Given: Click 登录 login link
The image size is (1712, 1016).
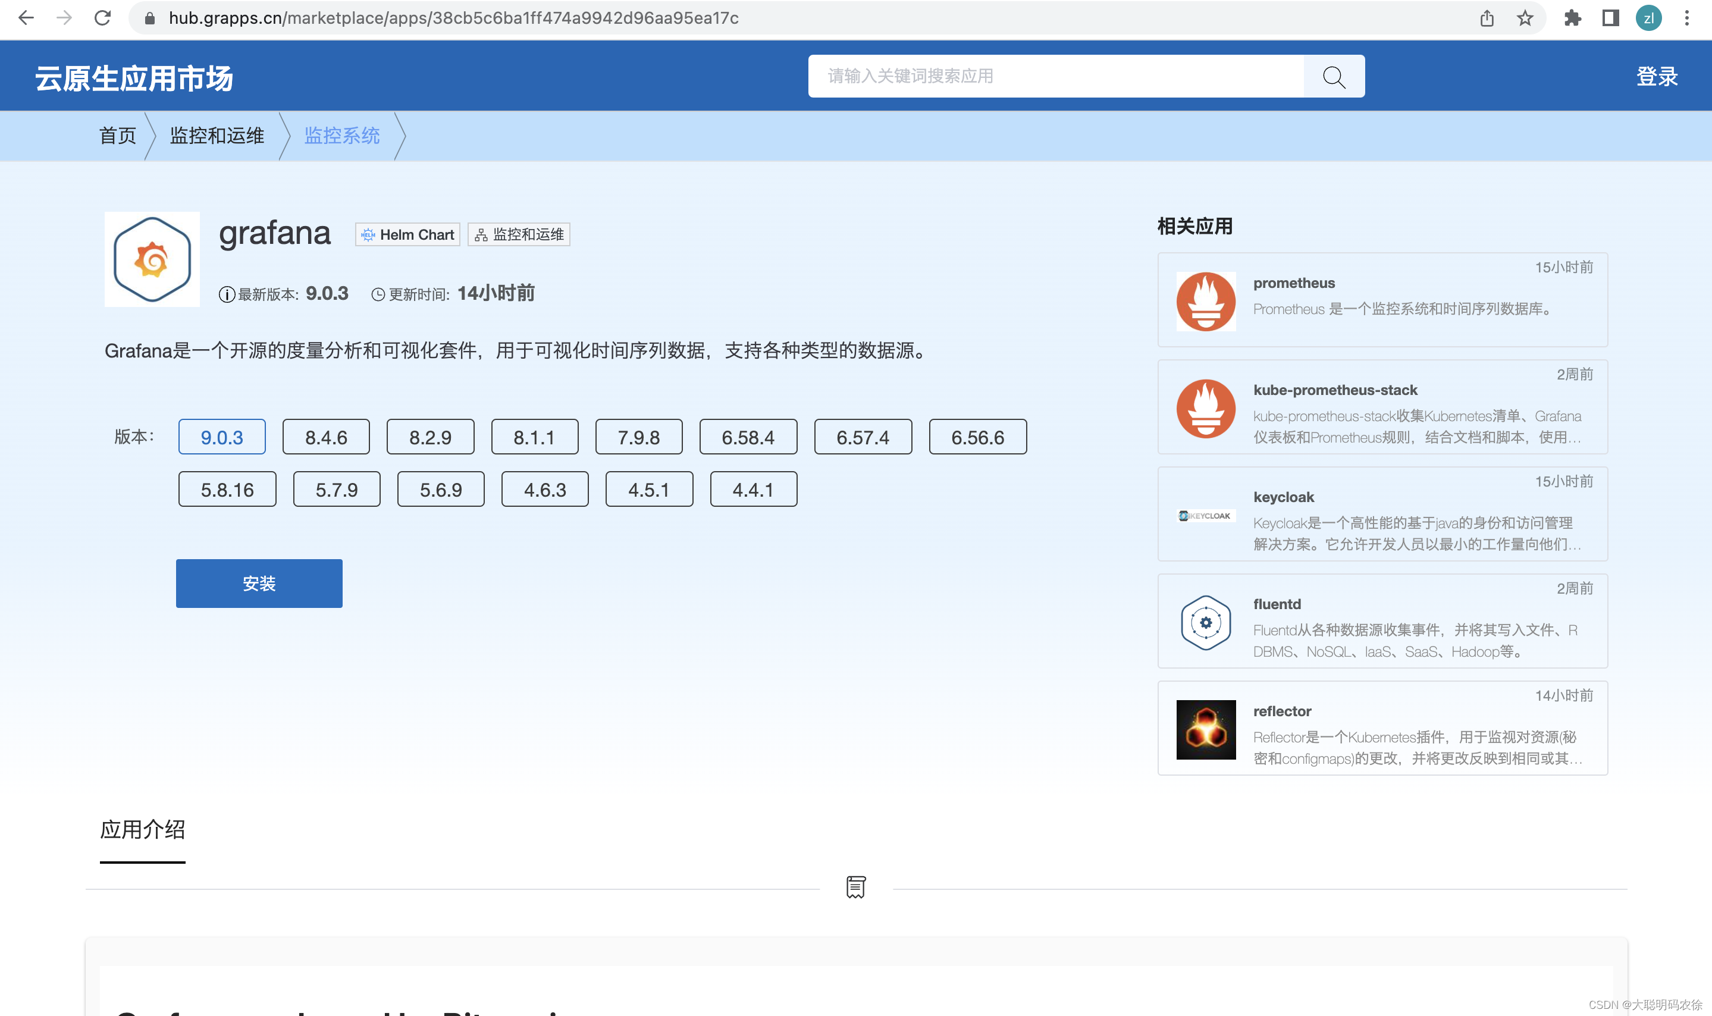Looking at the screenshot, I should pyautogui.click(x=1657, y=77).
